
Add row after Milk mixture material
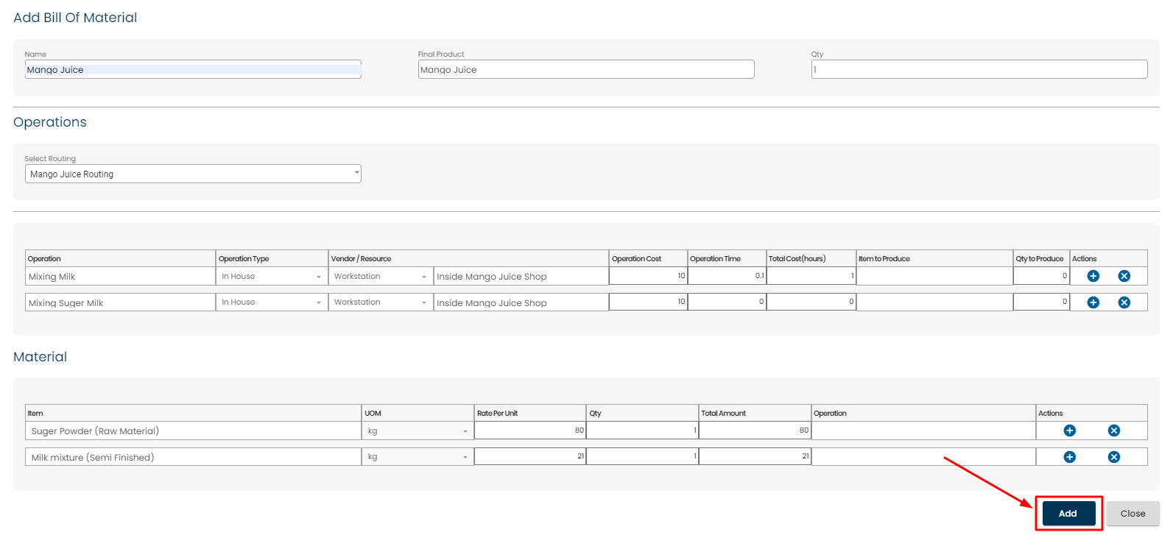[1069, 457]
